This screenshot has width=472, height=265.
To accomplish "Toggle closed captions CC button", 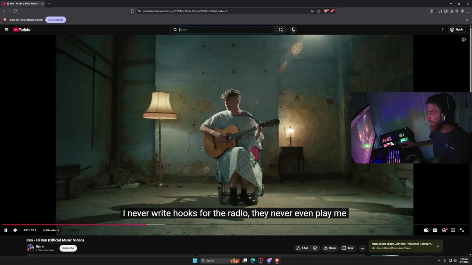I will (x=435, y=230).
